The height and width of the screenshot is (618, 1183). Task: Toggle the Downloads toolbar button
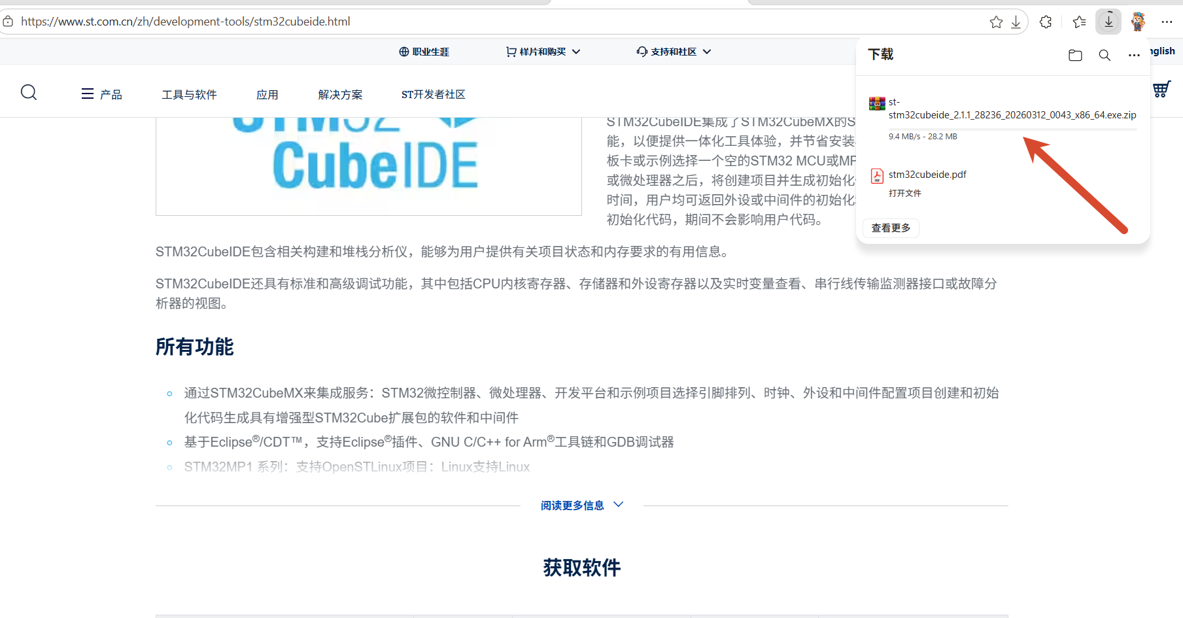1108,22
